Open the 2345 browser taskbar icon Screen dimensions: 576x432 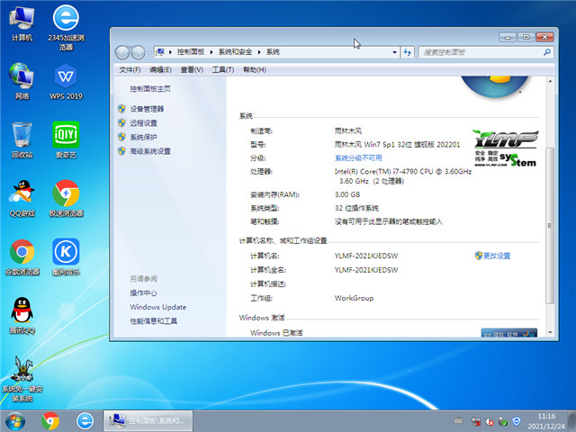tap(85, 421)
